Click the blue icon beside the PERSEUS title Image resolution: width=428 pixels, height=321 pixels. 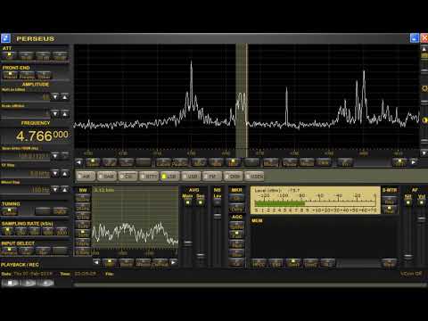pyautogui.click(x=5, y=38)
